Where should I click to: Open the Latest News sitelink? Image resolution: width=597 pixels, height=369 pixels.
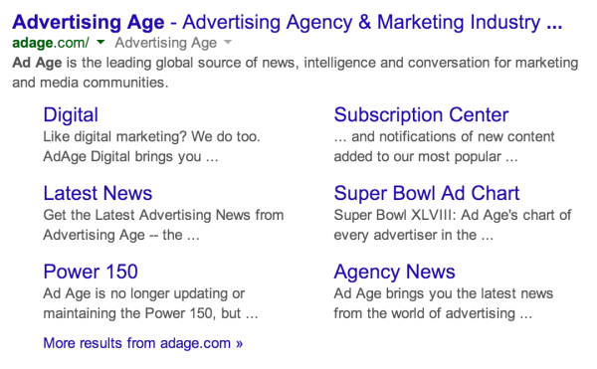pyautogui.click(x=98, y=193)
